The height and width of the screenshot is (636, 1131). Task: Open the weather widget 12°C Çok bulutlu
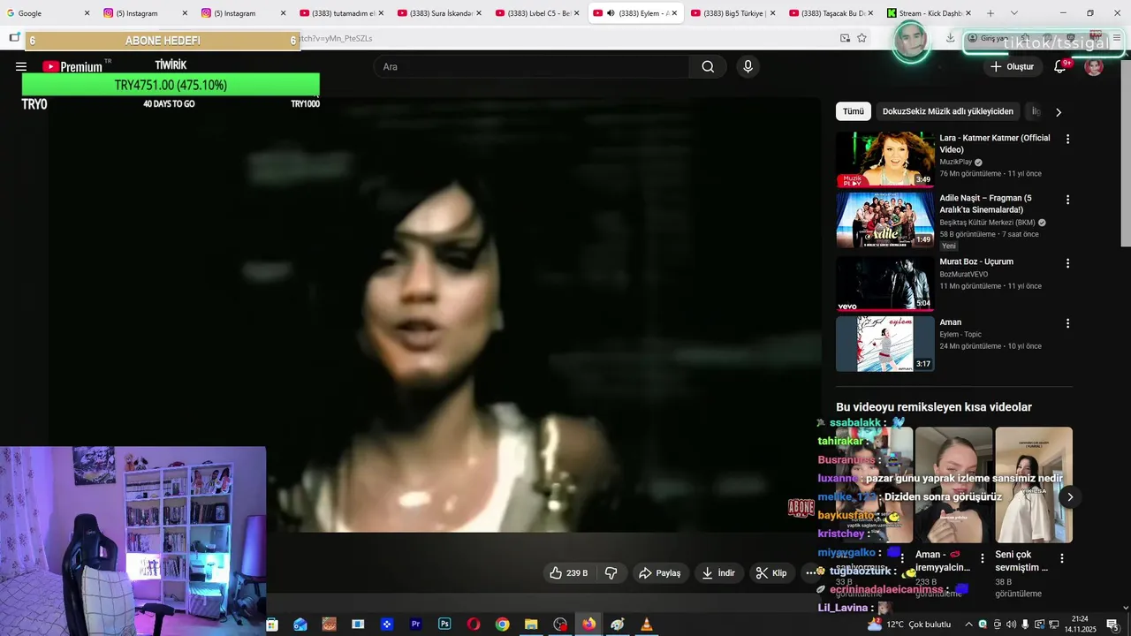(908, 625)
